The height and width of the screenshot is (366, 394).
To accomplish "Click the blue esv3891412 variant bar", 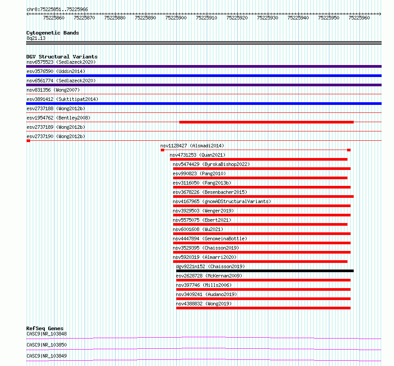I will coord(204,104).
